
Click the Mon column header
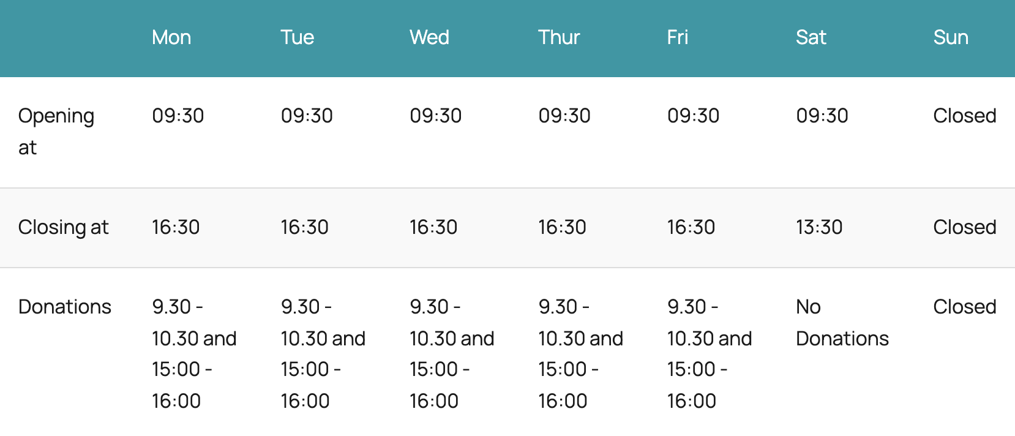(x=171, y=37)
